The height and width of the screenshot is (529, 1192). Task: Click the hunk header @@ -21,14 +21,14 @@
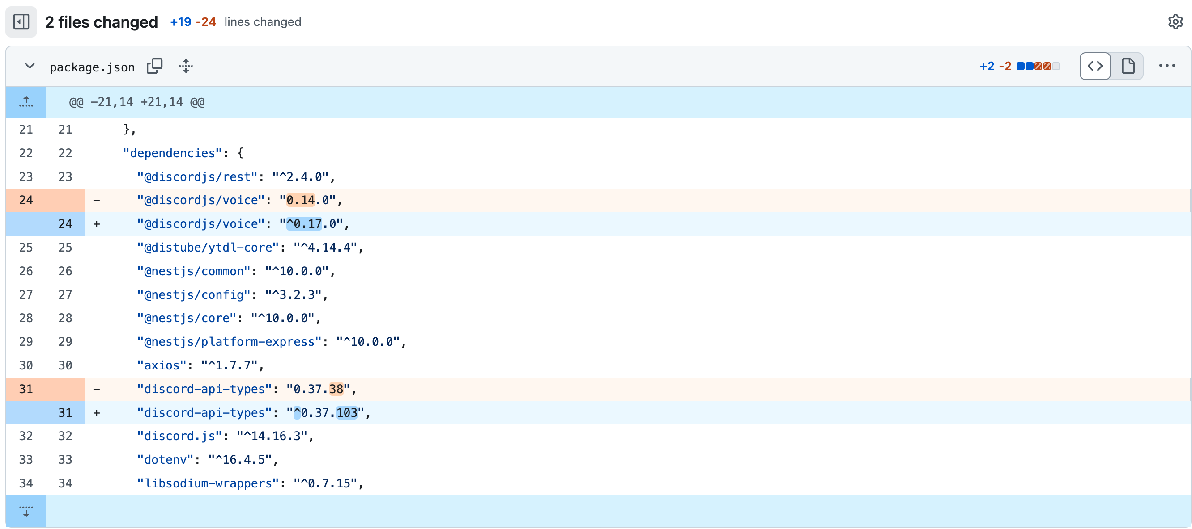pos(137,102)
